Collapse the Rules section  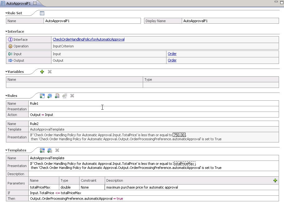[x=7, y=96]
